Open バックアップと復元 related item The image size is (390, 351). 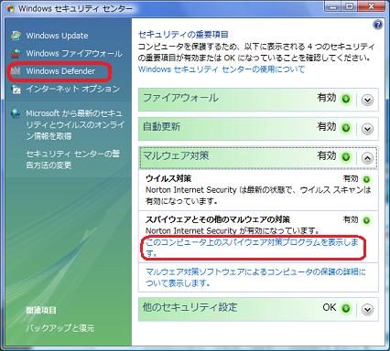pyautogui.click(x=60, y=328)
